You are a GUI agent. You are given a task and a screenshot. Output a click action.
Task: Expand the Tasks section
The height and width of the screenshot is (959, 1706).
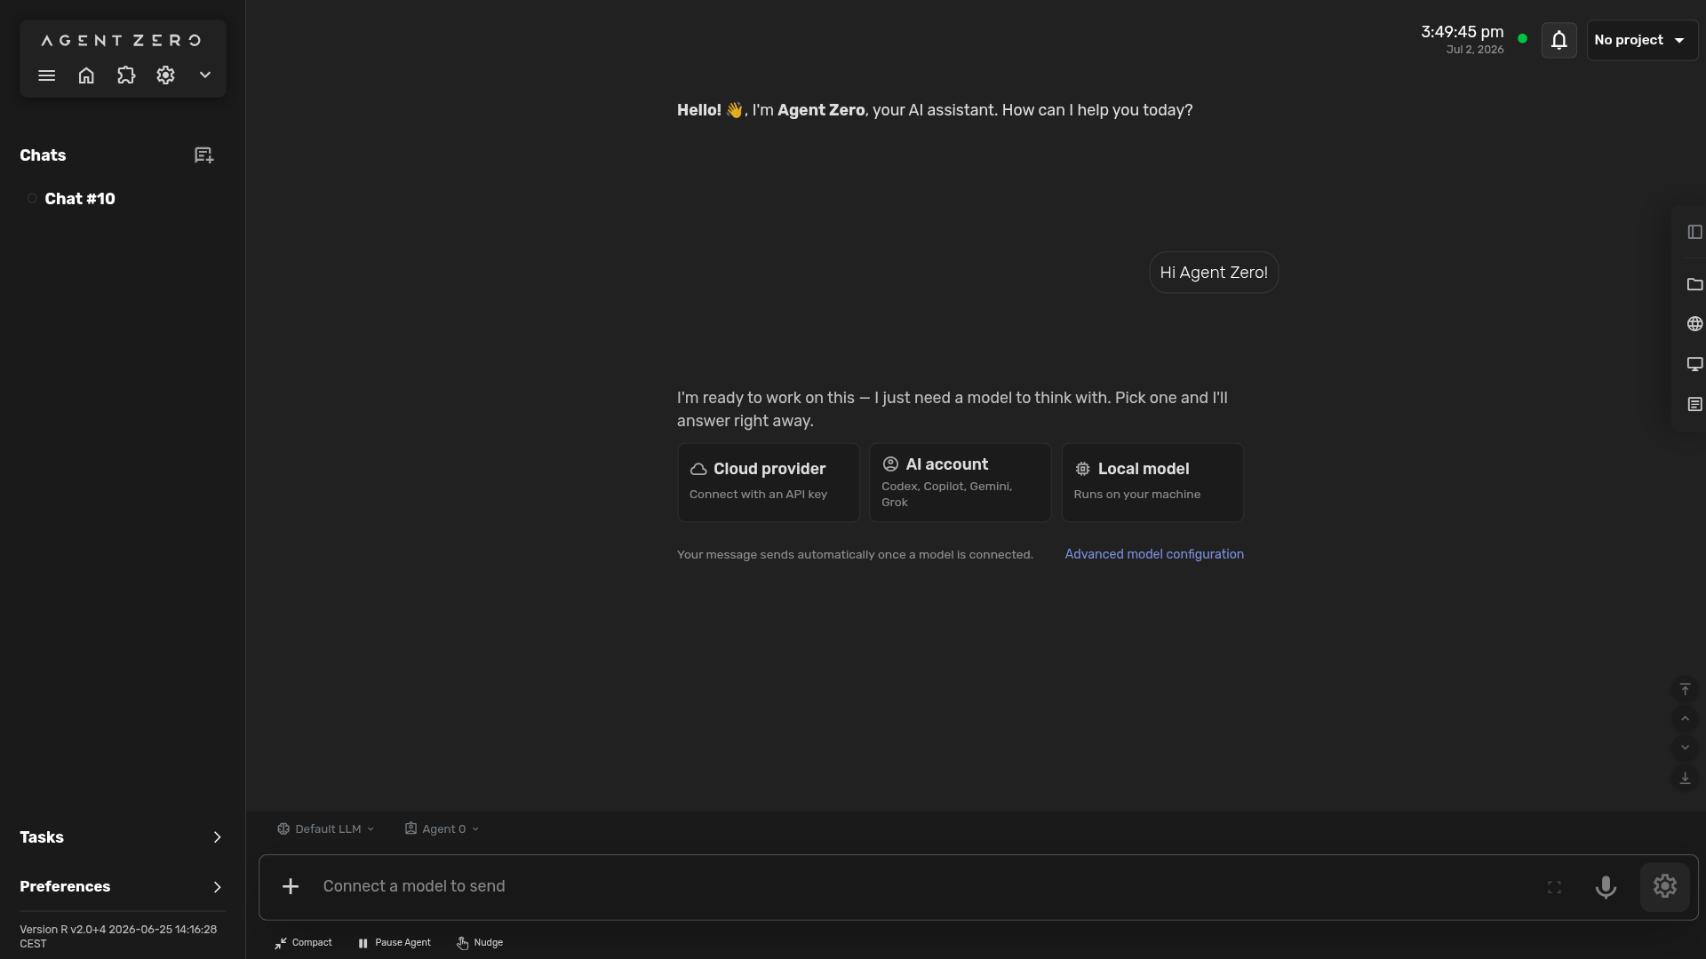(122, 837)
